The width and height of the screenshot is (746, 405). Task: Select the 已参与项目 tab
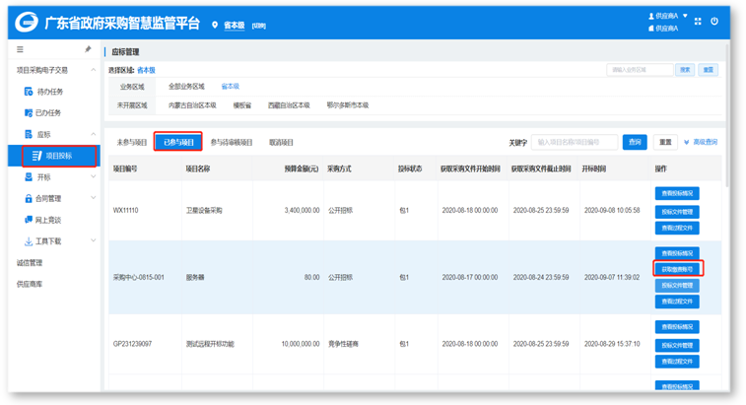(178, 142)
